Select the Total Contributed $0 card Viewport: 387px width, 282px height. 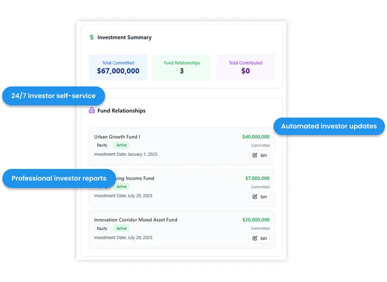(x=245, y=67)
